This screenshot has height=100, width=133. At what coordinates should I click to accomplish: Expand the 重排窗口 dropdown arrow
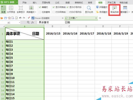[129, 12]
